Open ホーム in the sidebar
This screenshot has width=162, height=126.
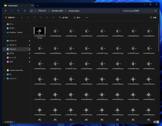tap(11, 24)
